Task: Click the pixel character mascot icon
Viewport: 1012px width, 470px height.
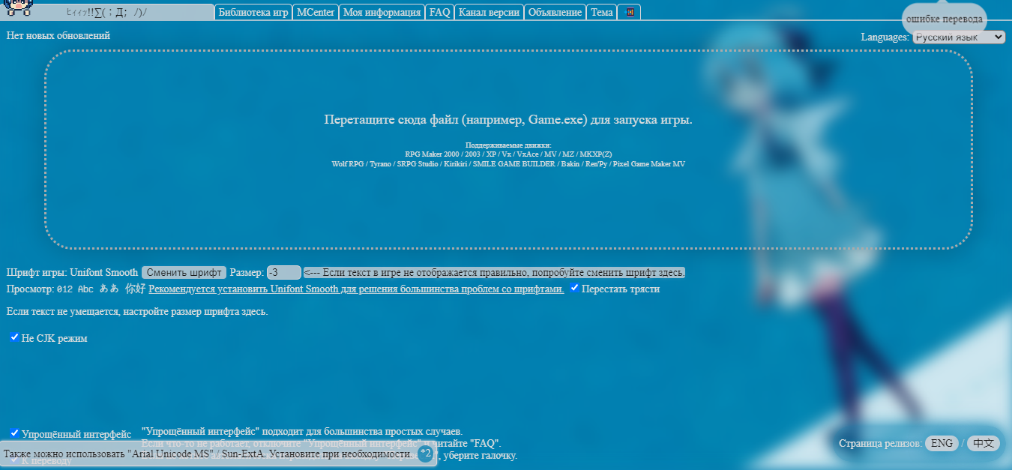Action: tap(17, 8)
